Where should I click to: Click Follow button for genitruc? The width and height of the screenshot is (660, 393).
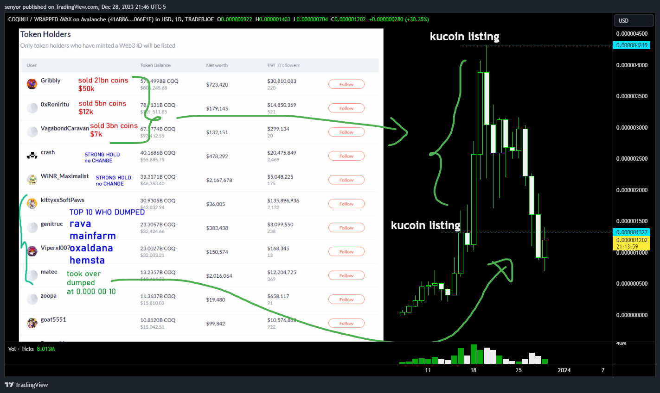[346, 228]
